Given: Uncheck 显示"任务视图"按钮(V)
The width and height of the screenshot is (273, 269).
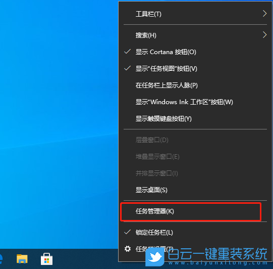Looking at the screenshot, I should 195,69.
